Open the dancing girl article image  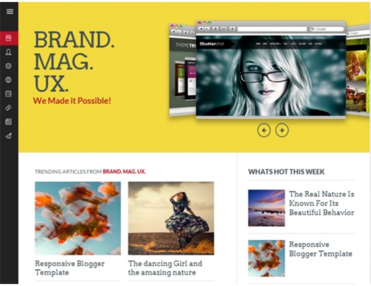point(171,219)
